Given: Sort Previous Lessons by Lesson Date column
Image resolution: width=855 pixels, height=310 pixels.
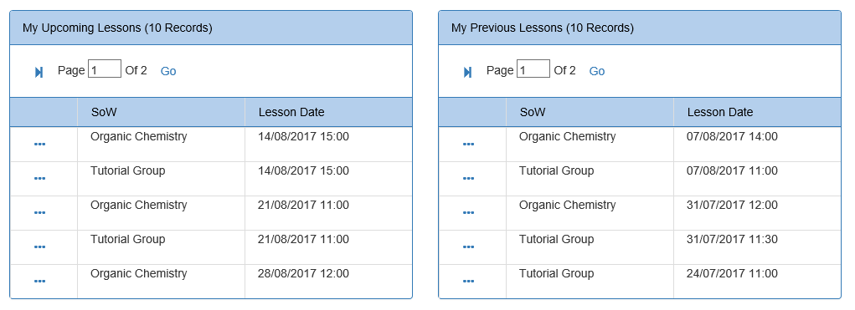Looking at the screenshot, I should tap(720, 112).
